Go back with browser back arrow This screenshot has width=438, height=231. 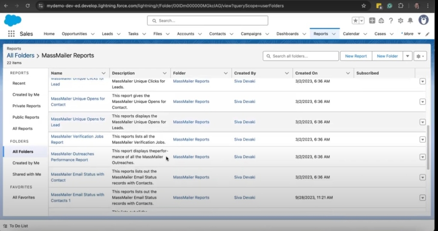6,6
